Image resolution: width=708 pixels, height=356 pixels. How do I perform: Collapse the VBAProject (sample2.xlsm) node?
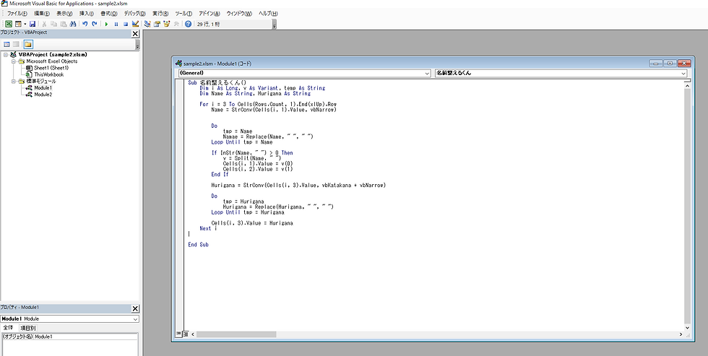pyautogui.click(x=6, y=55)
